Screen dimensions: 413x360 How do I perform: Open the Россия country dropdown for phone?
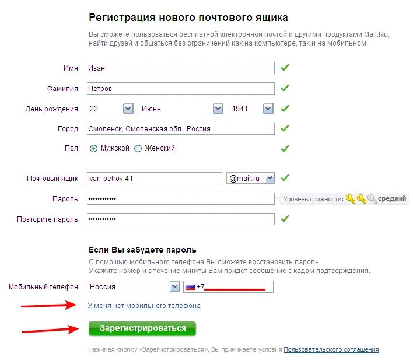(133, 286)
